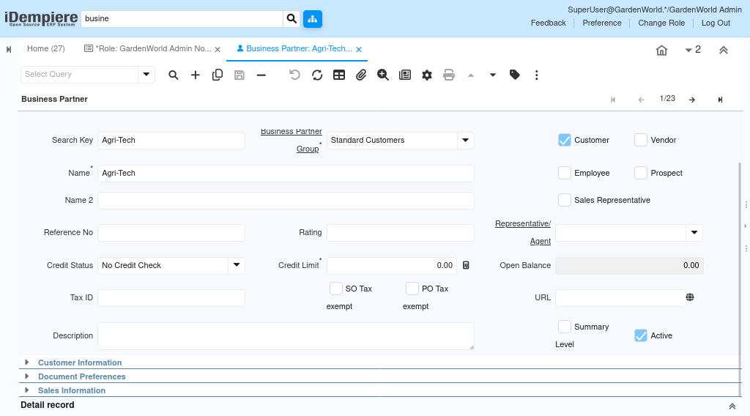Go to the next record arrow

coord(692,100)
